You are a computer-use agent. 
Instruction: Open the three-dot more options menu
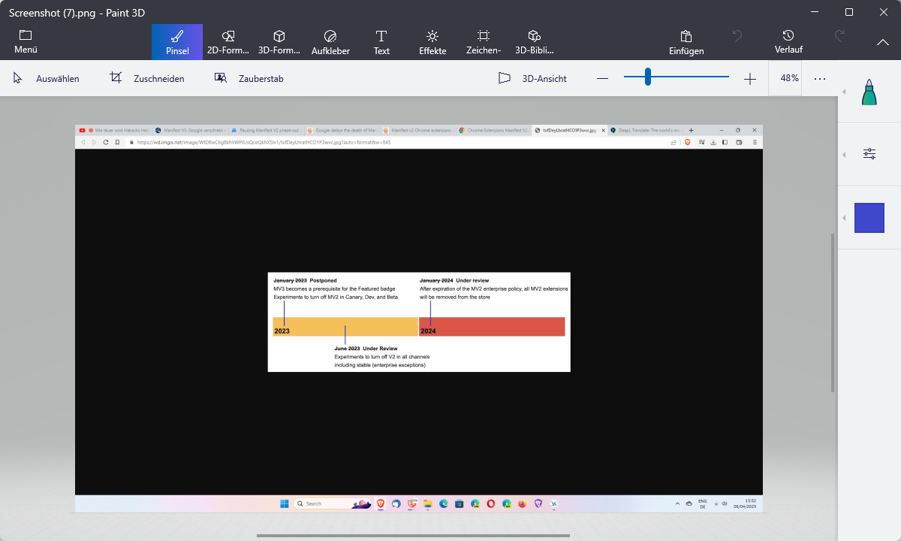click(x=820, y=78)
